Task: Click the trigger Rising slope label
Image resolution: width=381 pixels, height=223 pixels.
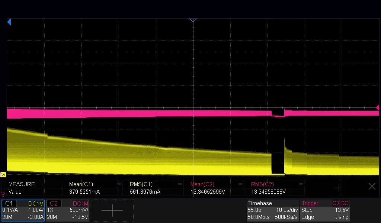Action: [x=341, y=217]
